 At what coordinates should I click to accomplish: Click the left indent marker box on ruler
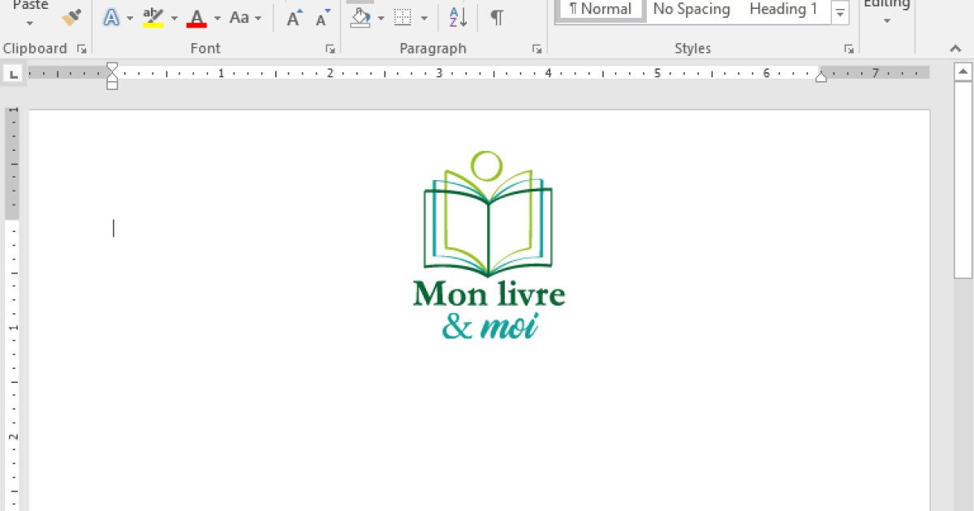pyautogui.click(x=113, y=84)
